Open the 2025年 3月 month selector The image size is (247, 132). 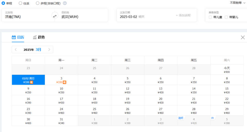(32, 50)
